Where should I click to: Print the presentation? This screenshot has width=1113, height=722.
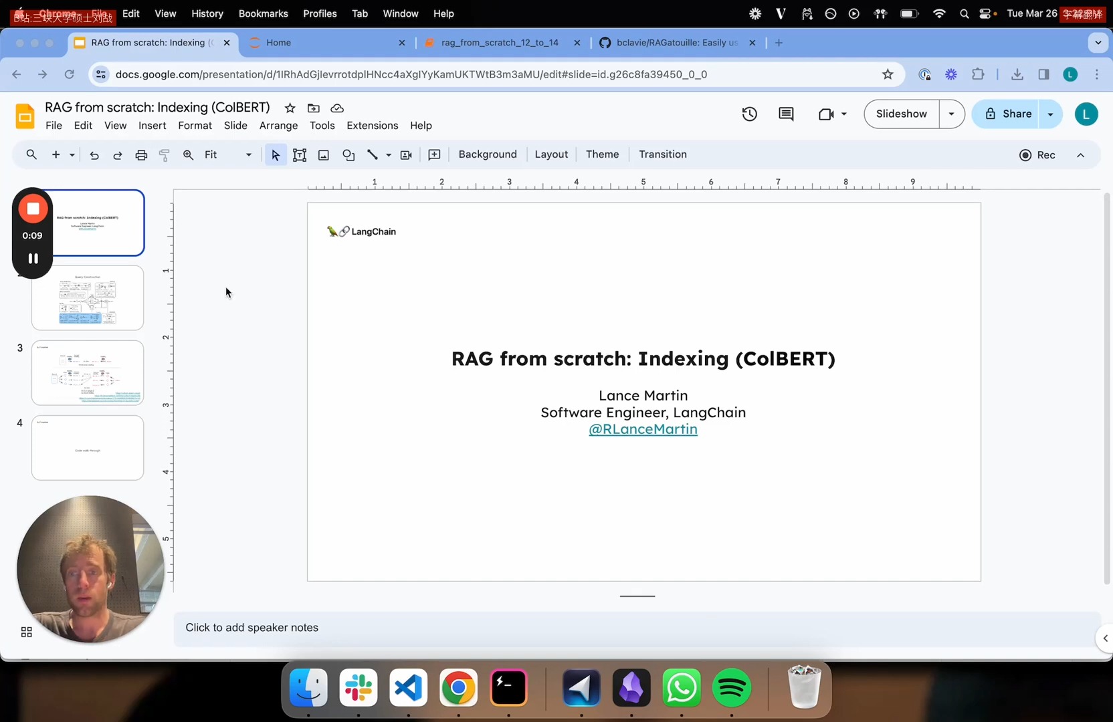click(141, 154)
